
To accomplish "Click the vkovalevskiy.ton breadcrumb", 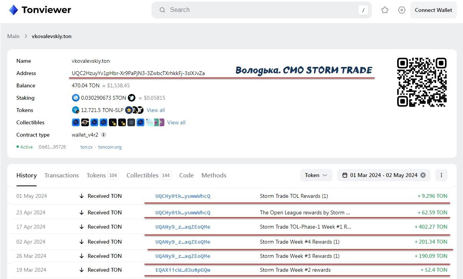I will coord(52,36).
